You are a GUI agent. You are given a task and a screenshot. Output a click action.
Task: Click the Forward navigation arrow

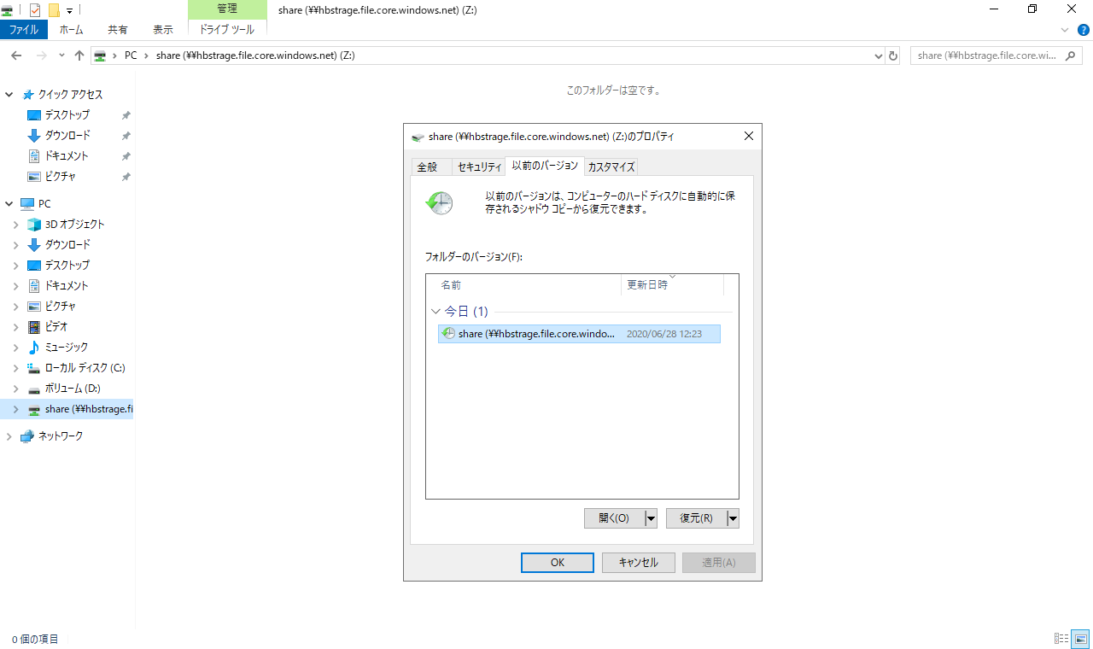pos(42,56)
